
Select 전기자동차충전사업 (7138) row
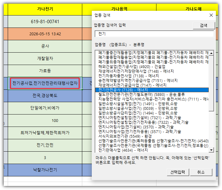click(x=152, y=76)
